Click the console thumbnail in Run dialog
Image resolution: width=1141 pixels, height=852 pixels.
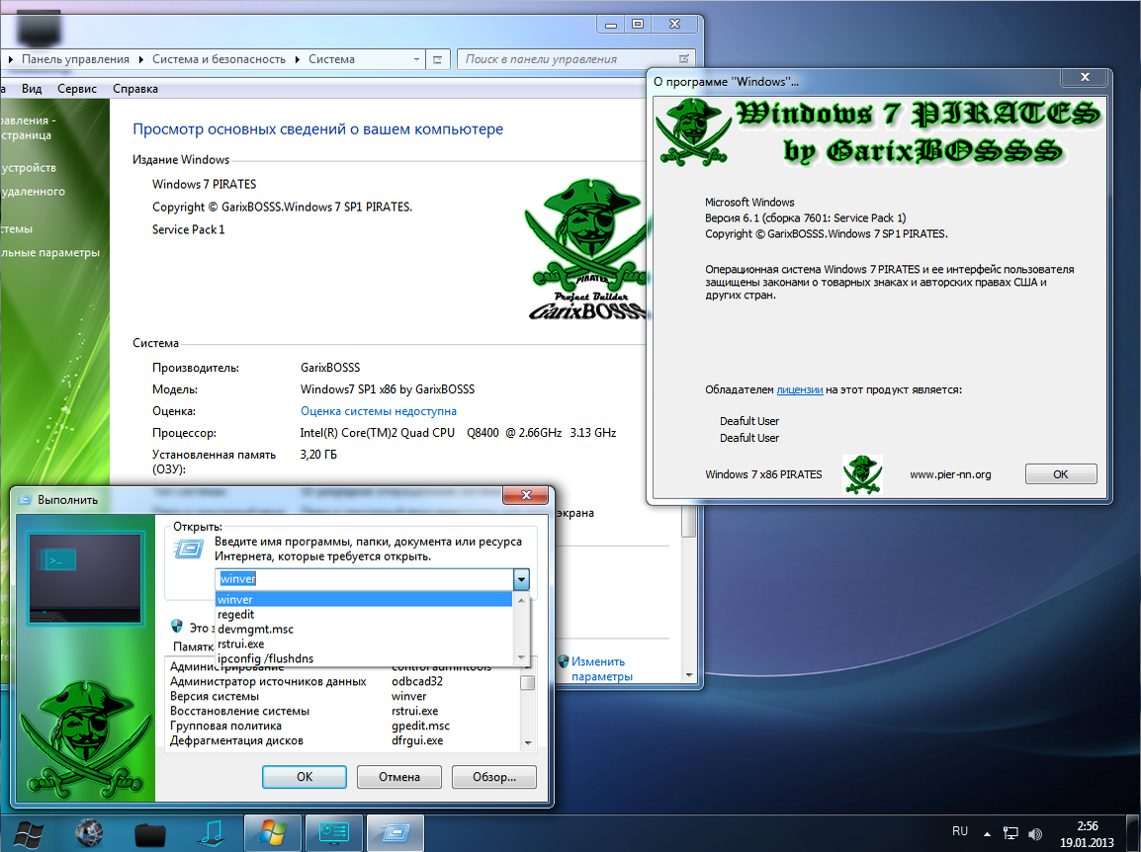pyautogui.click(x=84, y=578)
